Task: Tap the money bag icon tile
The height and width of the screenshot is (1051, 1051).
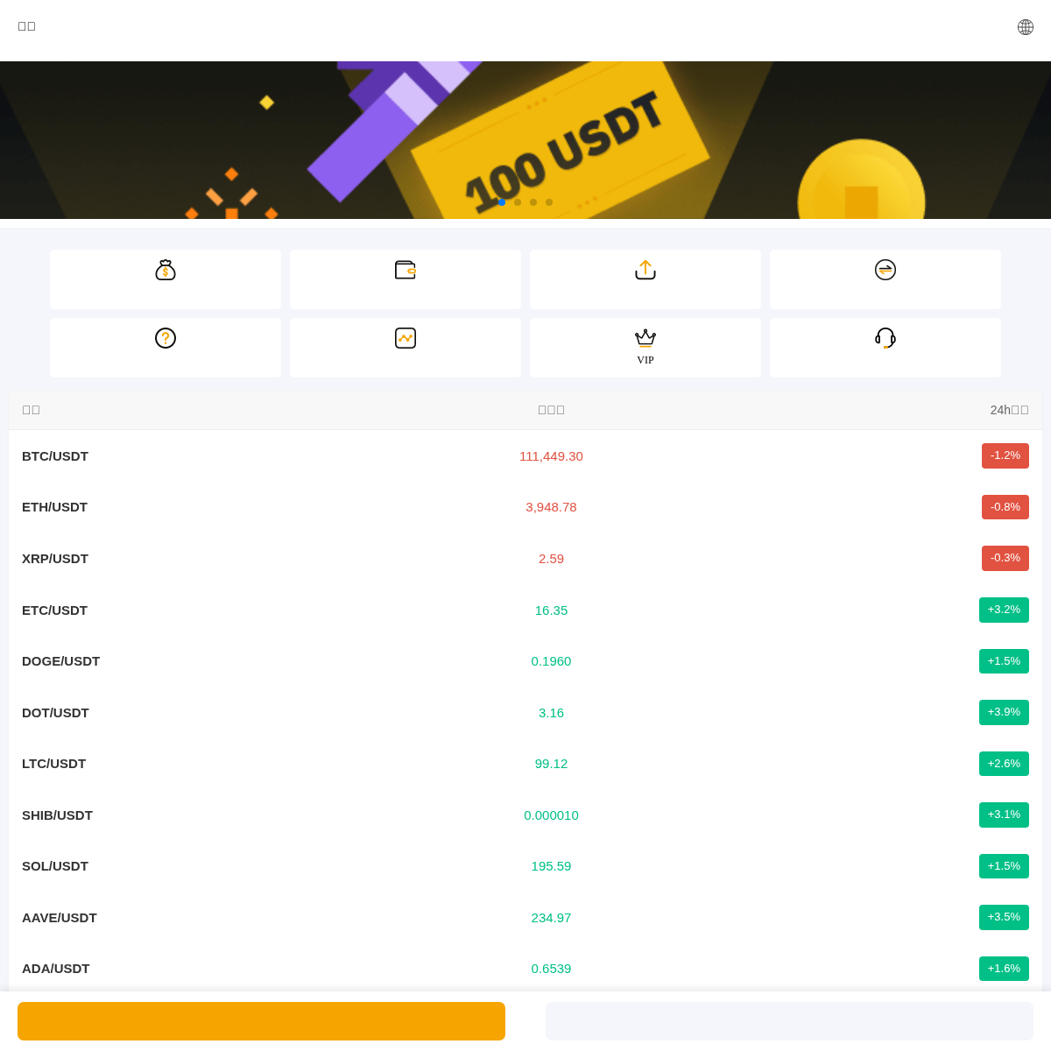Action: tap(166, 279)
